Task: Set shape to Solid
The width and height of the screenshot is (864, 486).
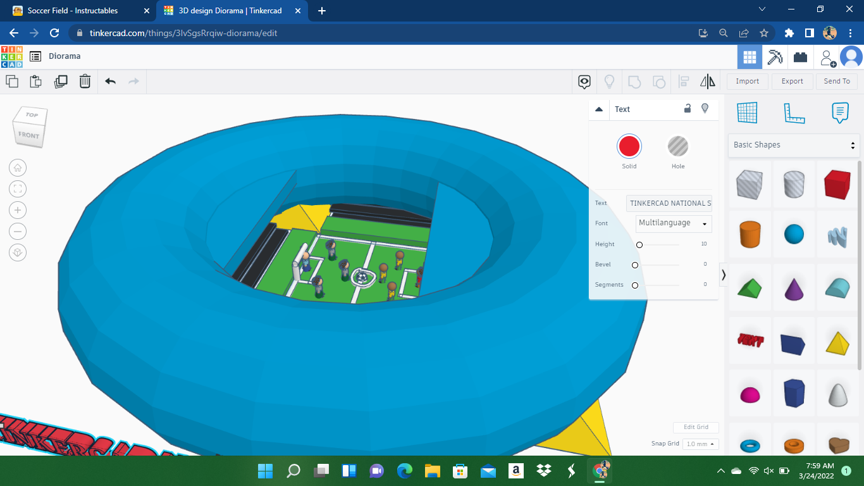Action: tap(629, 147)
